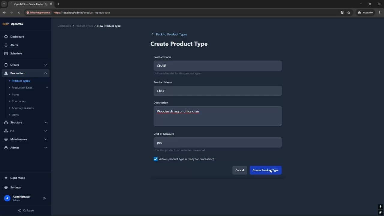The image size is (384, 216).
Task: Expand the Orders menu chevron
Action: point(46,65)
